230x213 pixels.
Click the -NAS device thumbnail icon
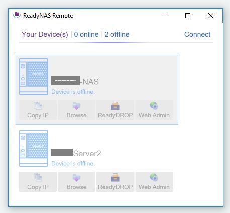point(34,77)
